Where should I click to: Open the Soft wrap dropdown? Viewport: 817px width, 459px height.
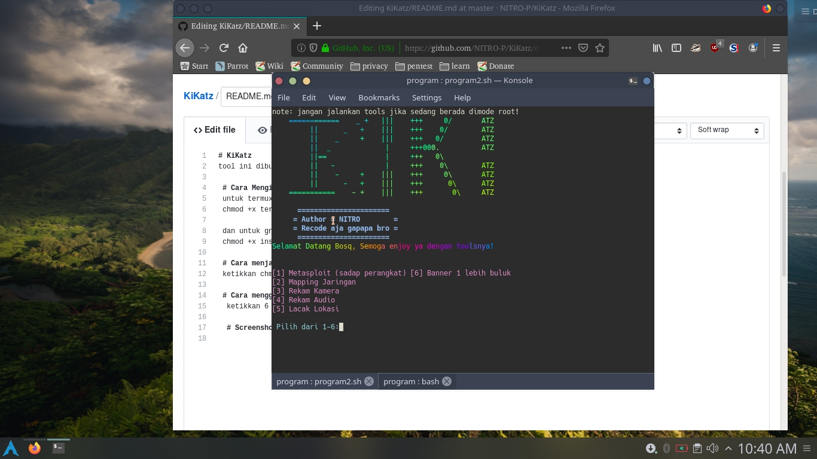click(727, 130)
